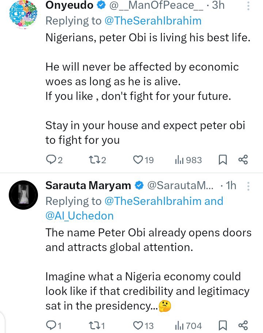Open more options for Onyeudo's tweet
The width and height of the screenshot is (263, 333).
[x=248, y=5]
